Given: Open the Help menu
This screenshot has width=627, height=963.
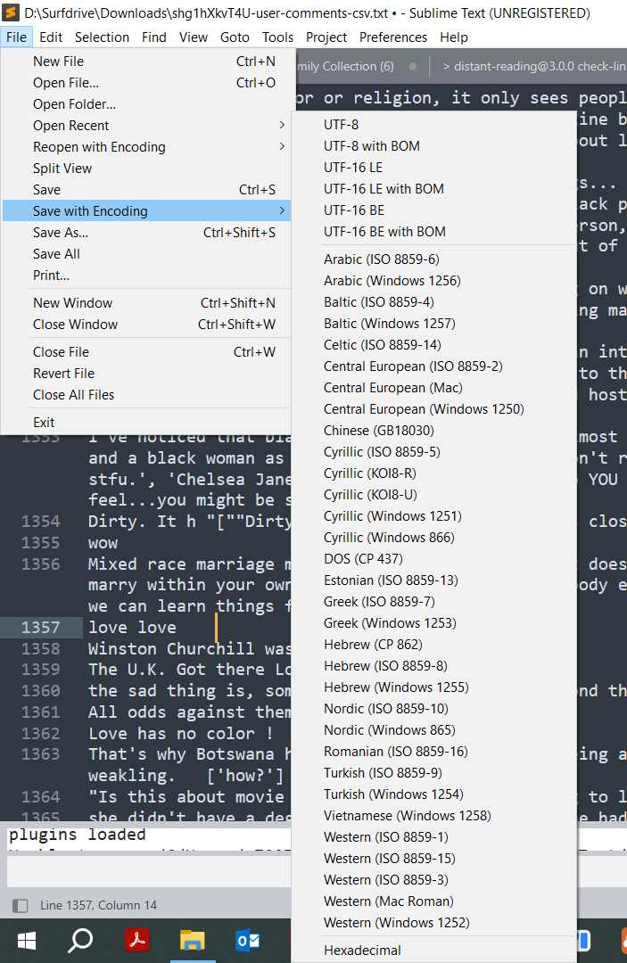Looking at the screenshot, I should [x=454, y=37].
